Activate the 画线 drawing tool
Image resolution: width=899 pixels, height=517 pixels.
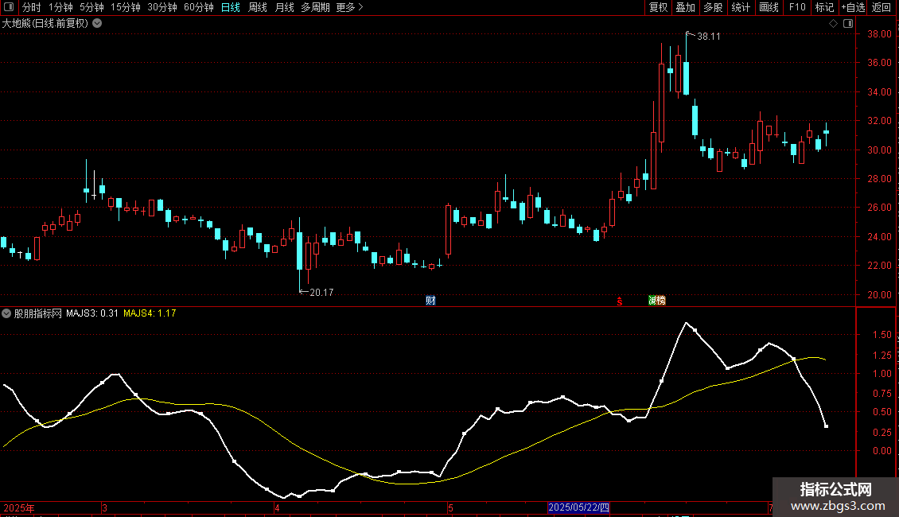[x=769, y=7]
